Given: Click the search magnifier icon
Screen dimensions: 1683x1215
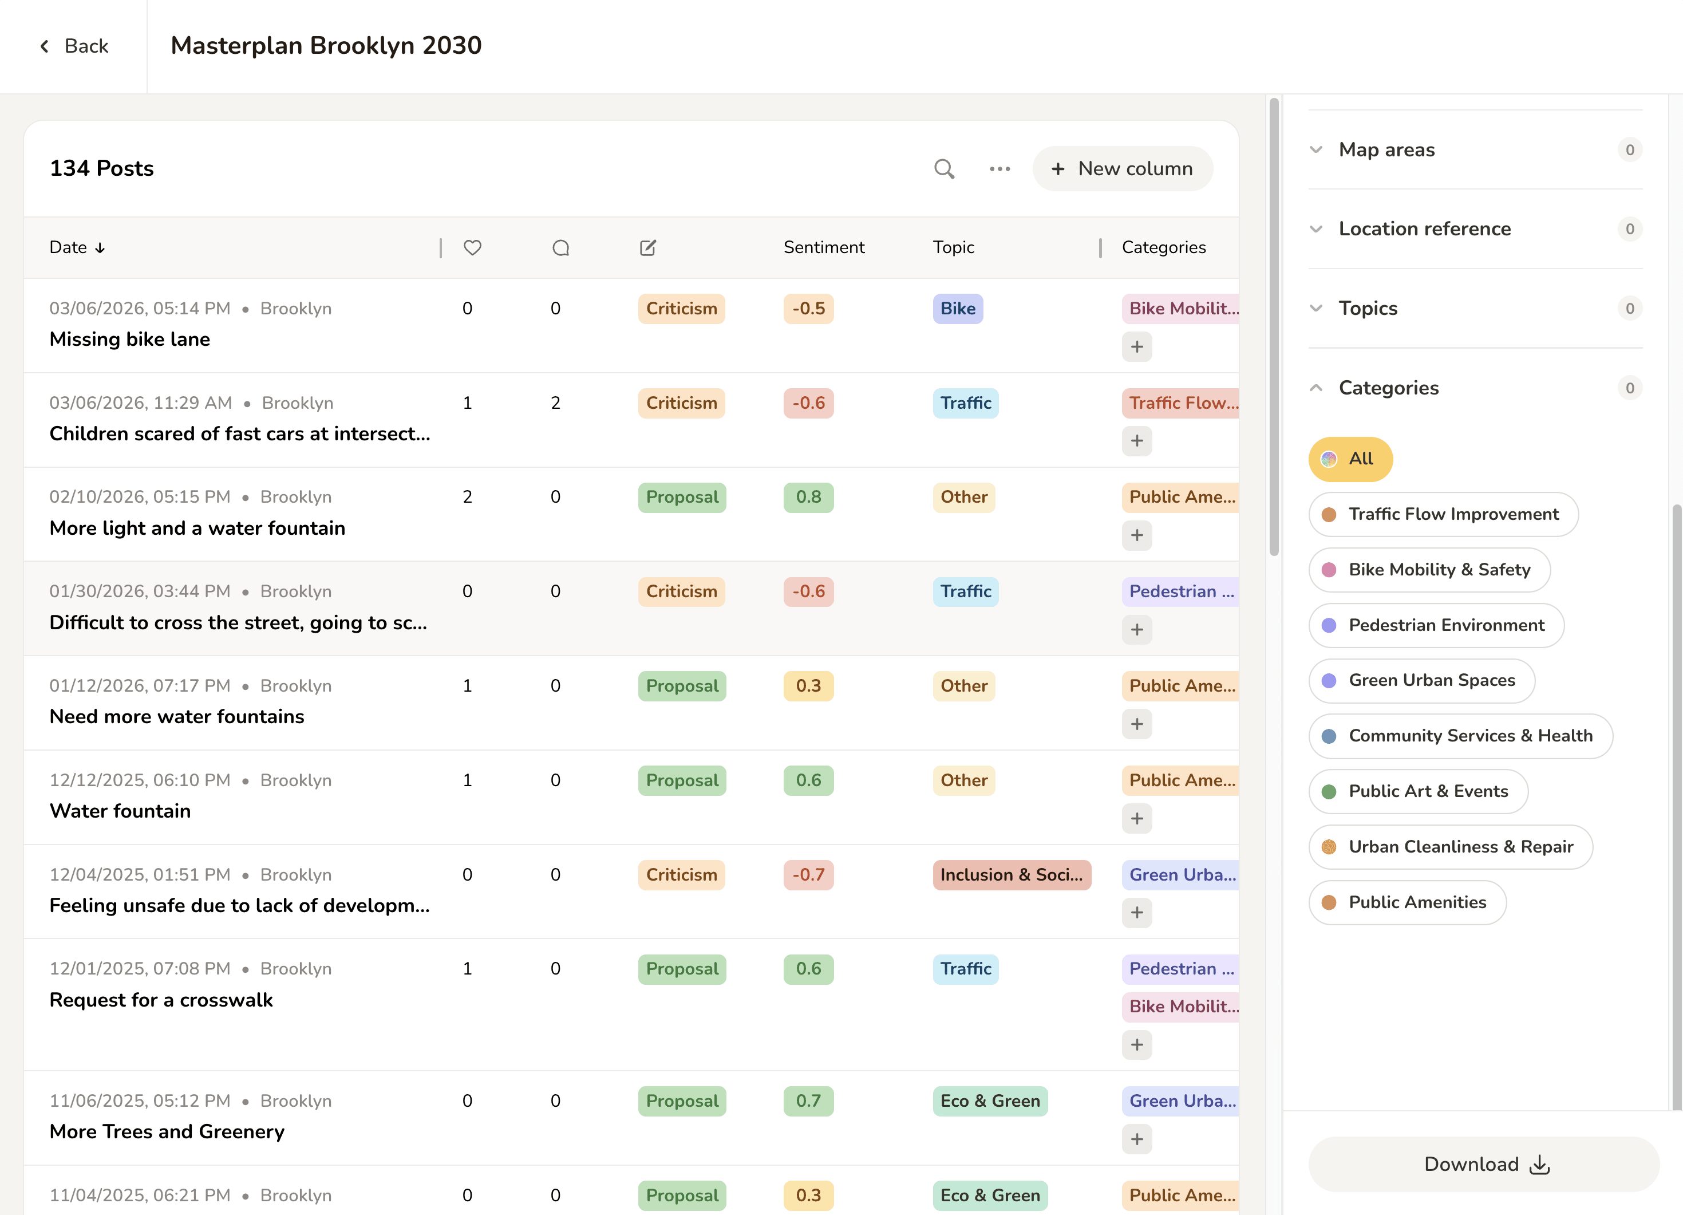Looking at the screenshot, I should (x=944, y=168).
